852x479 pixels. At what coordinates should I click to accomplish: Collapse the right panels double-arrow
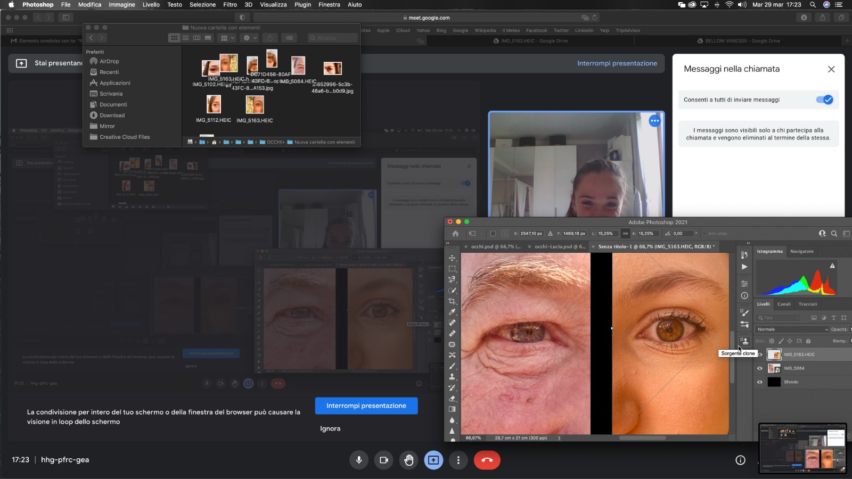[748, 243]
